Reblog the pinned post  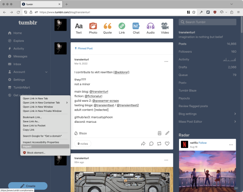(x=159, y=144)
